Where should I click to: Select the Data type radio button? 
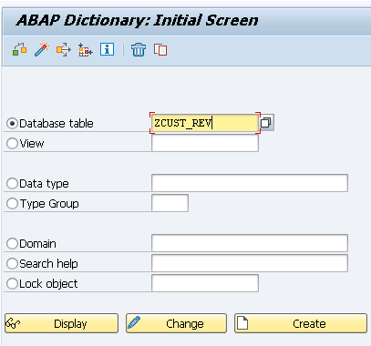pyautogui.click(x=12, y=184)
